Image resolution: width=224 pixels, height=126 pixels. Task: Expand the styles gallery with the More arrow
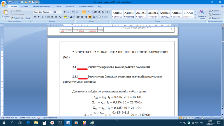[x=195, y=17]
